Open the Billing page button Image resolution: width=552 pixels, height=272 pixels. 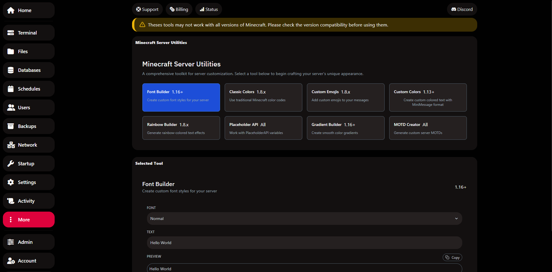point(179,9)
